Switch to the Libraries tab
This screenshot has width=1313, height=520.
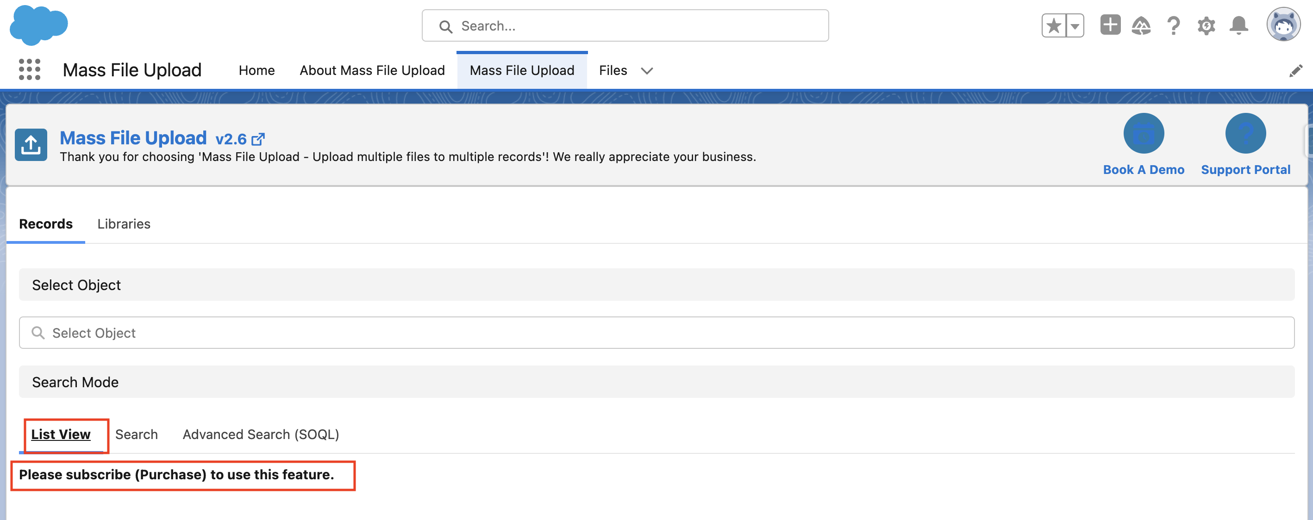pos(123,224)
